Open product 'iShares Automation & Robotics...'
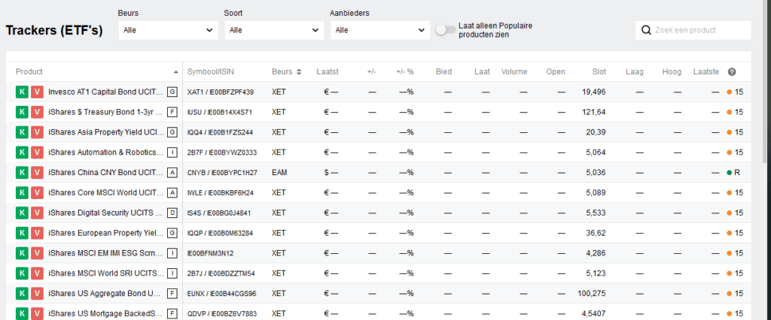771x320 pixels. tap(105, 152)
